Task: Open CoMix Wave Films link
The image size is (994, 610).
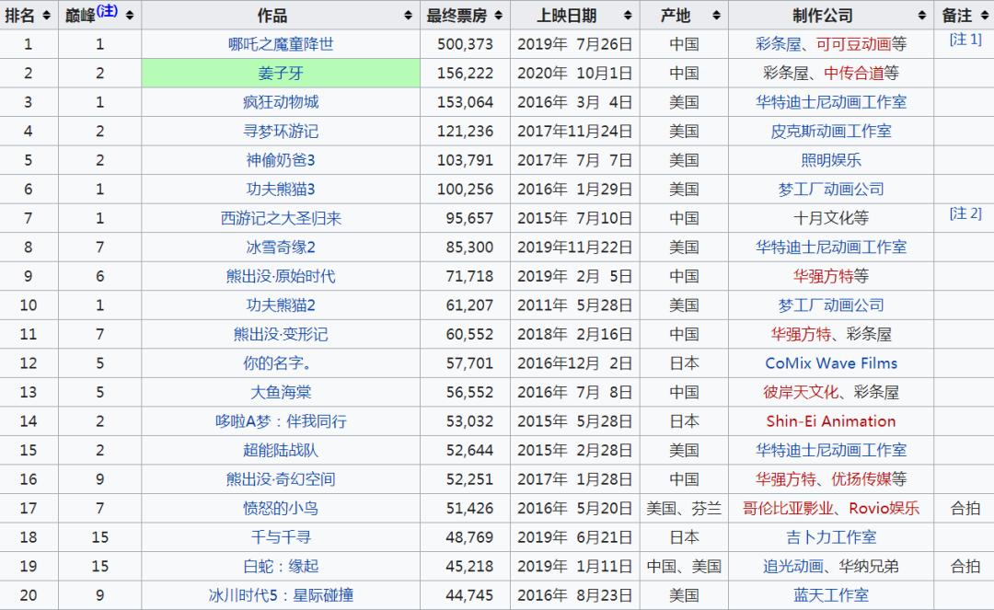Action: 831,363
